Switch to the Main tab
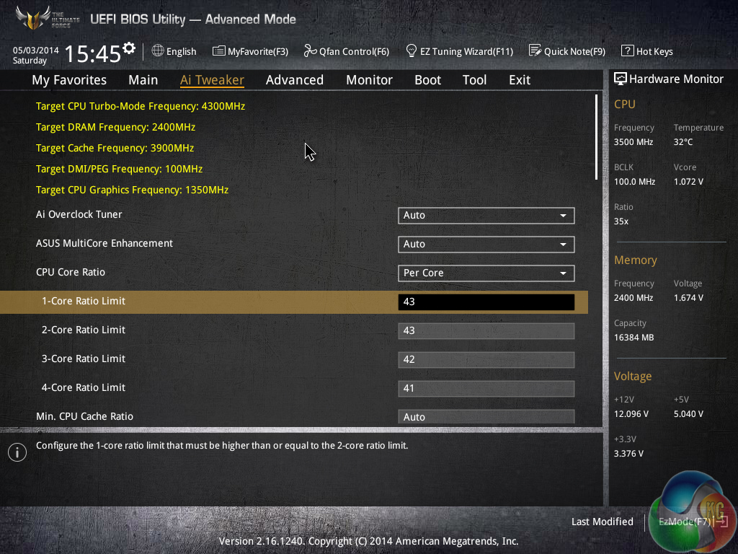Screen dimensions: 738x554 143,80
